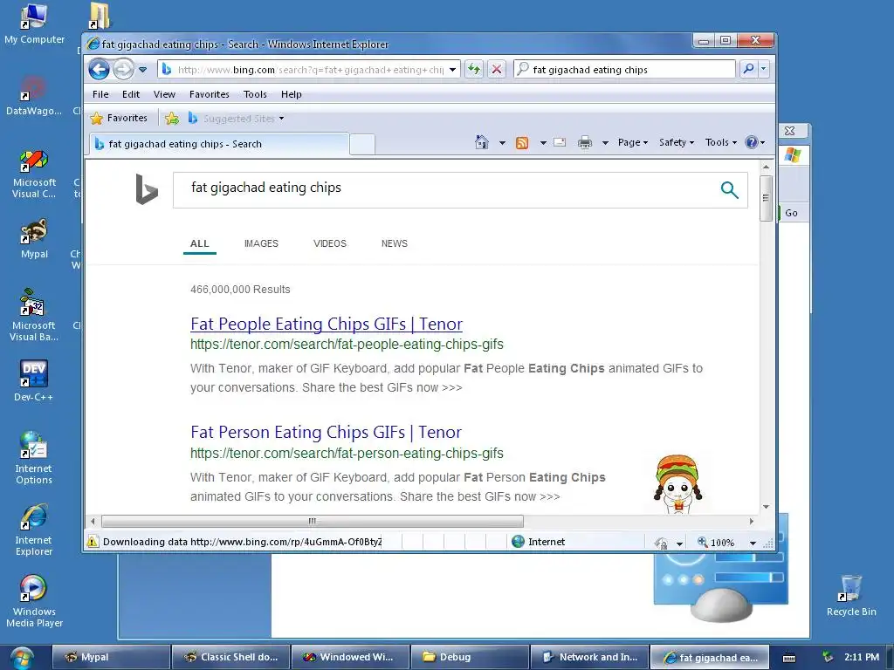Open a new blank tab
The height and width of the screenshot is (670, 894).
(362, 144)
